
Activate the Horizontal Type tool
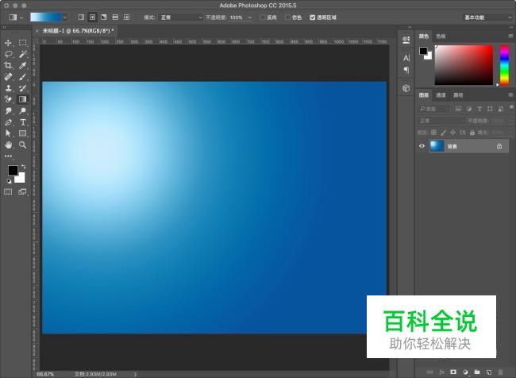(23, 123)
